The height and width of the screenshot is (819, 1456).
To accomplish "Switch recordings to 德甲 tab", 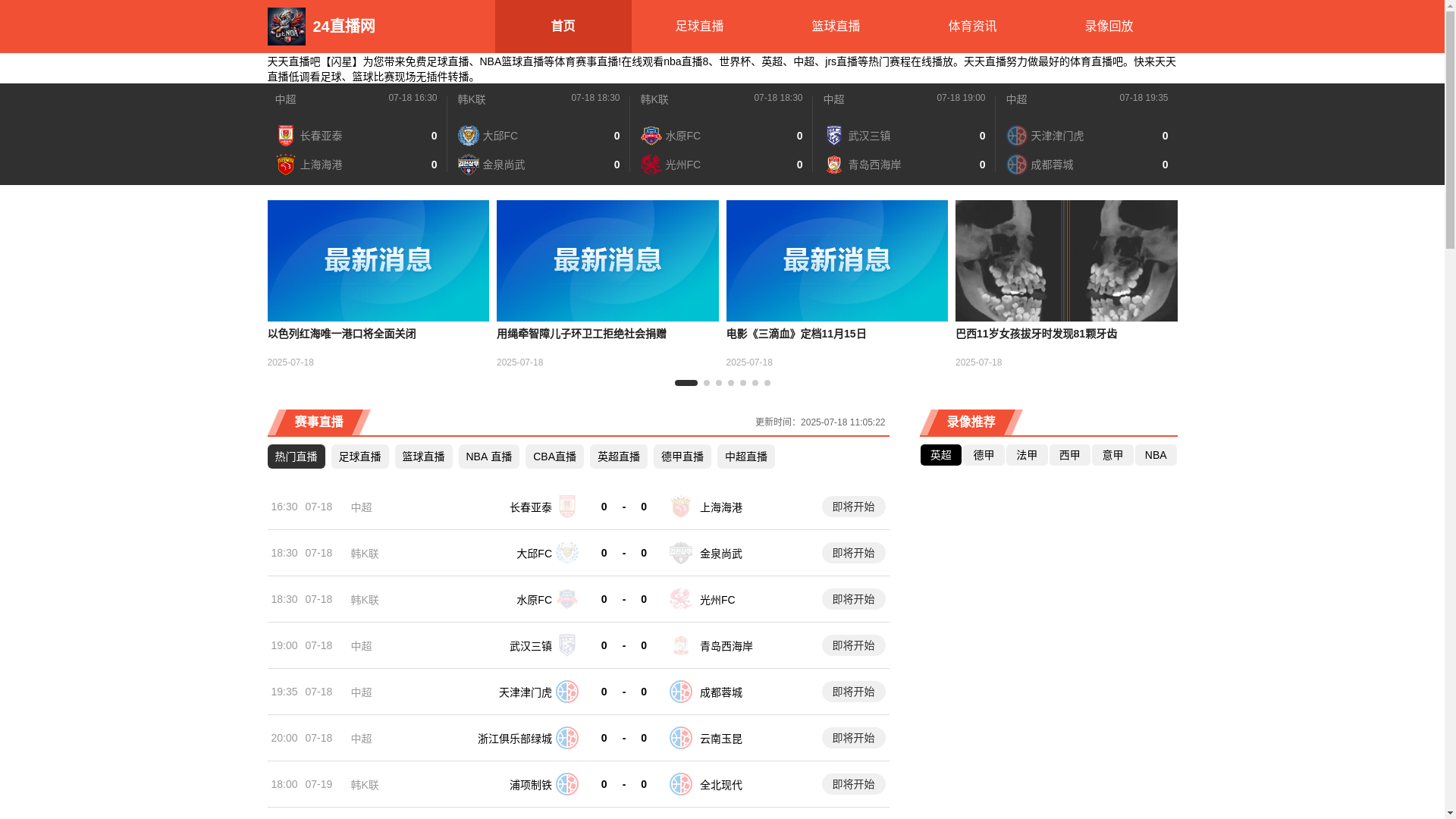I will point(984,455).
